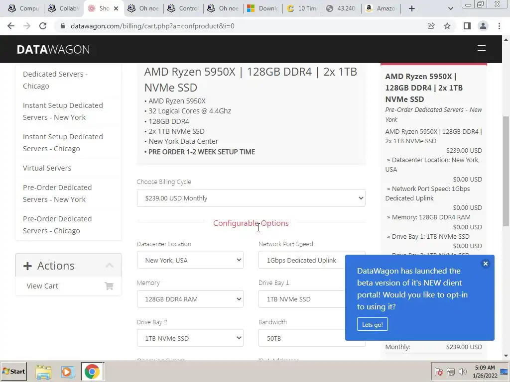Click the Lets go! button
This screenshot has width=510, height=382.
click(x=373, y=324)
